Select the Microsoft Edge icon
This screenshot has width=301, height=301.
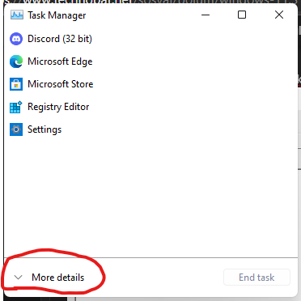[x=16, y=61]
